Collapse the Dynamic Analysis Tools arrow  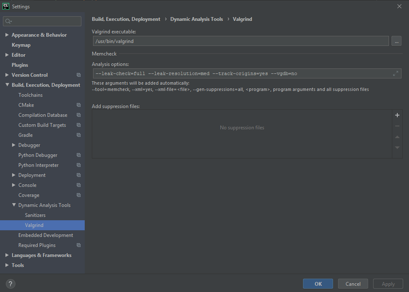[x=14, y=205]
